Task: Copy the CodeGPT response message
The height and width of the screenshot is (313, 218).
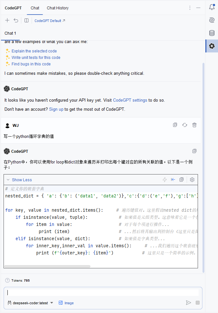Action: point(194,151)
